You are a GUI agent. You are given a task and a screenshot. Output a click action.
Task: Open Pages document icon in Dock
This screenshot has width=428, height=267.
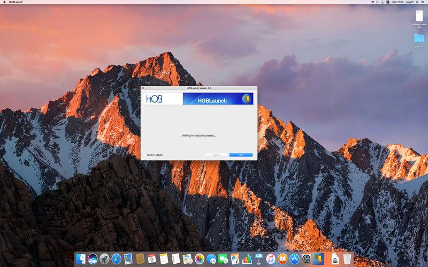pos(235,259)
